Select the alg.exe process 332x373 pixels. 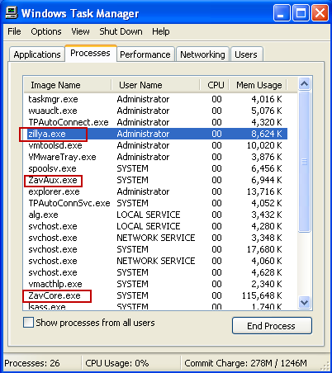pyautogui.click(x=155, y=215)
